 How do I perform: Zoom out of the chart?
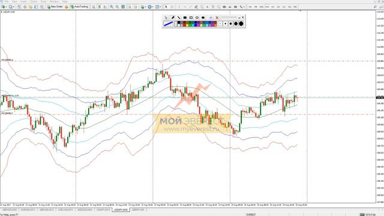117,7
